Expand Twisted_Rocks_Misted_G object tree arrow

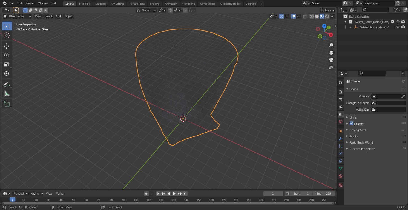point(351,27)
